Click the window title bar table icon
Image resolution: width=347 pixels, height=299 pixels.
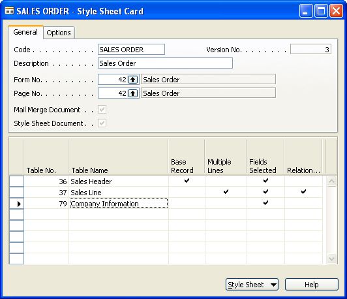click(x=9, y=11)
